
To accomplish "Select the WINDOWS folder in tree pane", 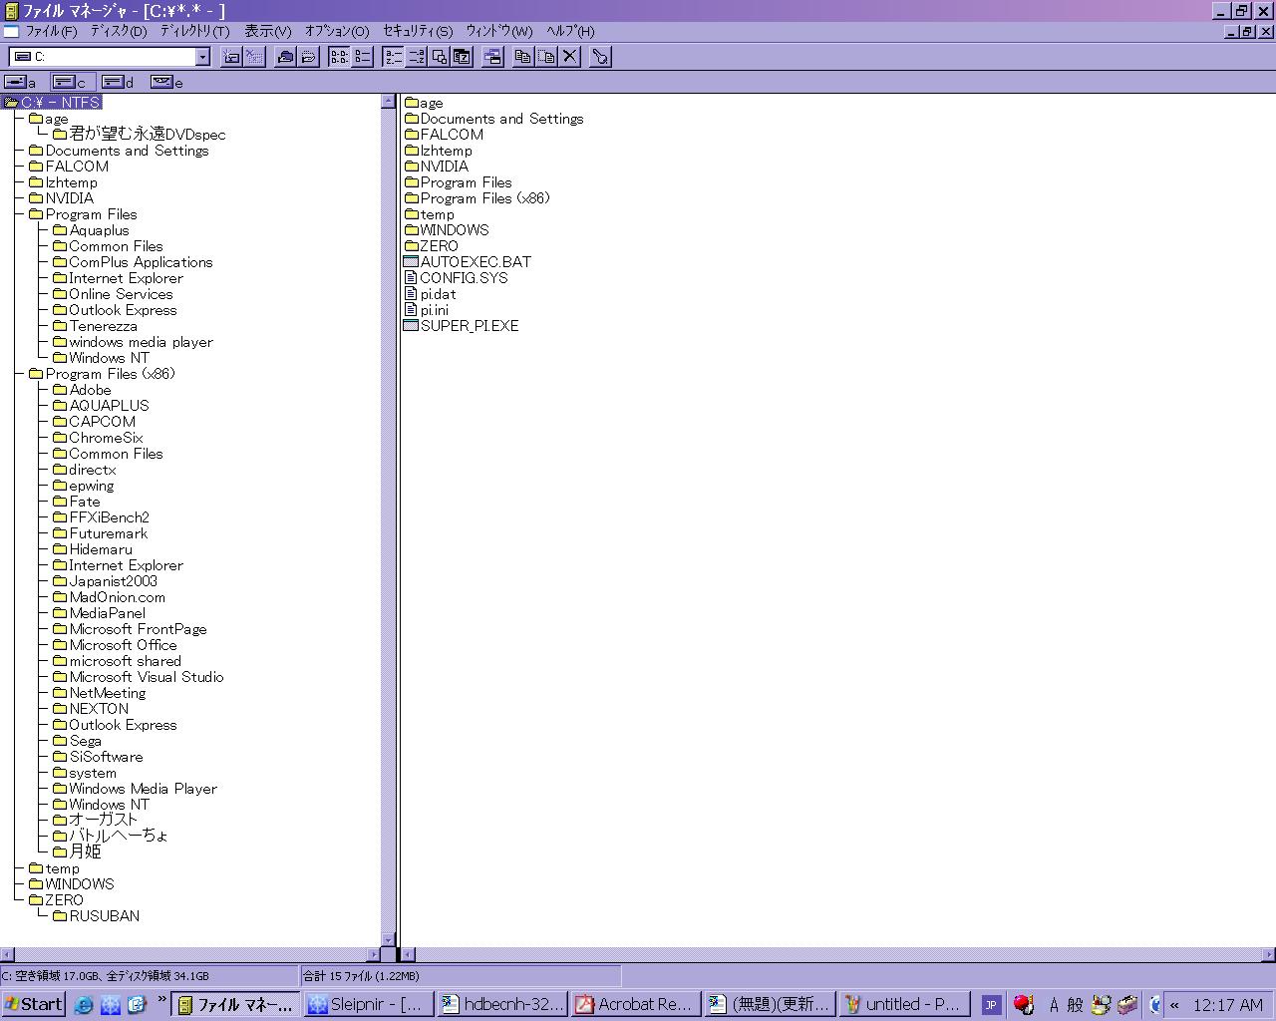I will point(72,883).
